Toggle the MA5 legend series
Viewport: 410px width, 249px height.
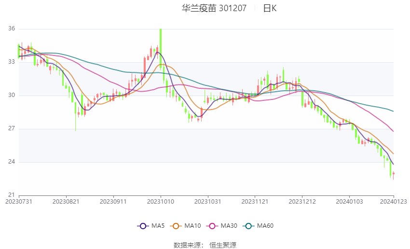151,226
